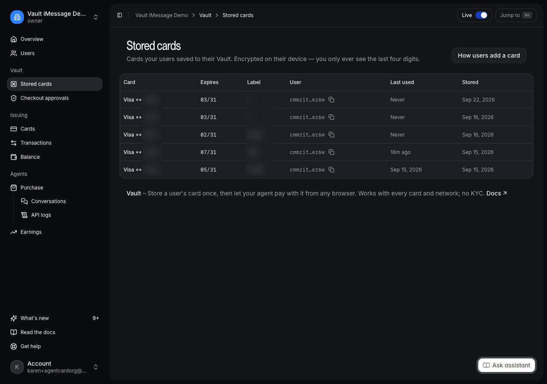Screen dimensions: 547x384
Task: Click the Last used column header
Action: (x=402, y=82)
